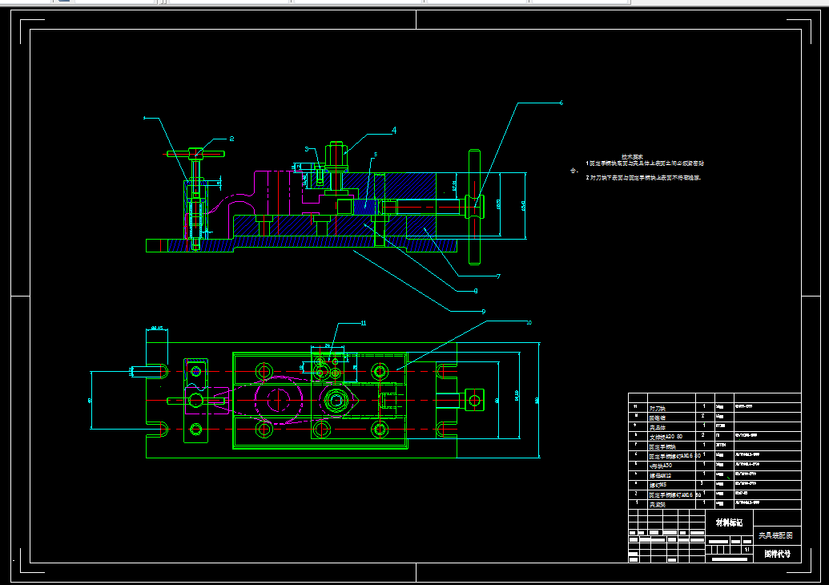The image size is (829, 585).
Task: Select callout number 7 leader end
Action: click(498, 276)
